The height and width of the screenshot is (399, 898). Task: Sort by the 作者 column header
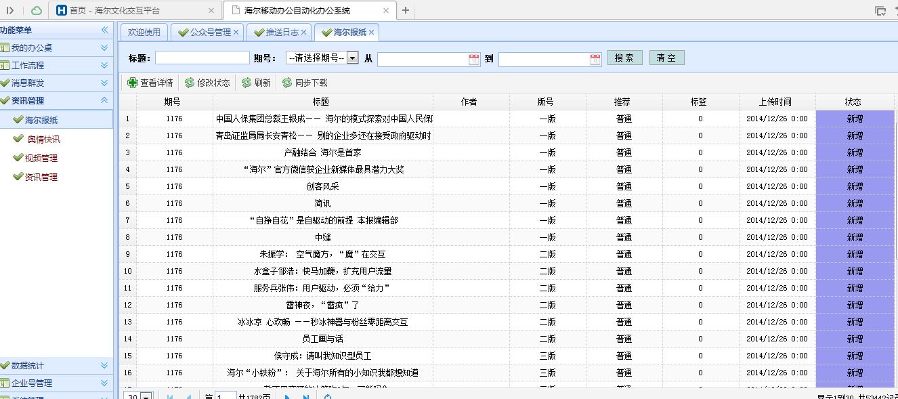tap(471, 102)
